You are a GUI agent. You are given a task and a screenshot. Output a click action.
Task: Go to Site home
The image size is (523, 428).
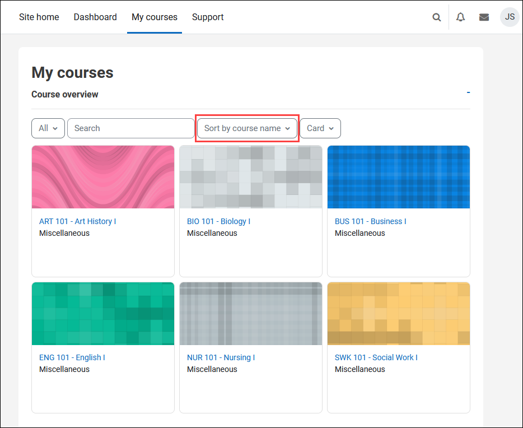pyautogui.click(x=39, y=17)
